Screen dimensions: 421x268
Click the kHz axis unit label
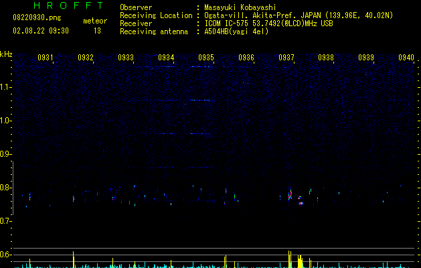(6, 54)
